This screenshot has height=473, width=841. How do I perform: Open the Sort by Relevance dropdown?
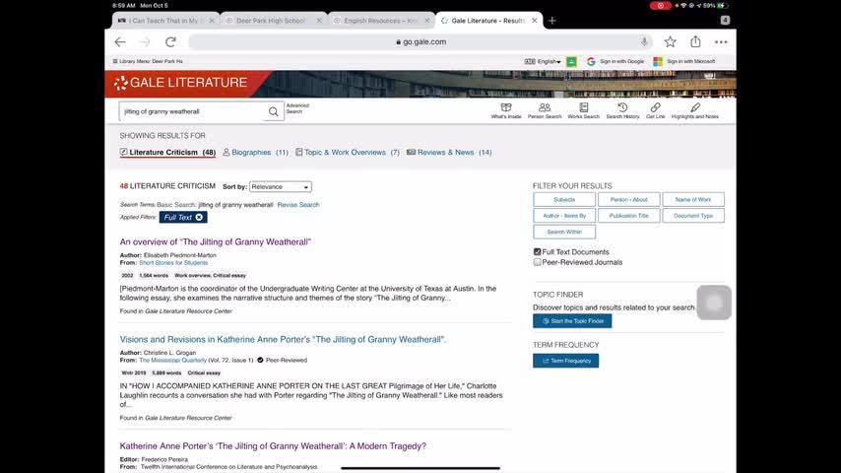(280, 186)
